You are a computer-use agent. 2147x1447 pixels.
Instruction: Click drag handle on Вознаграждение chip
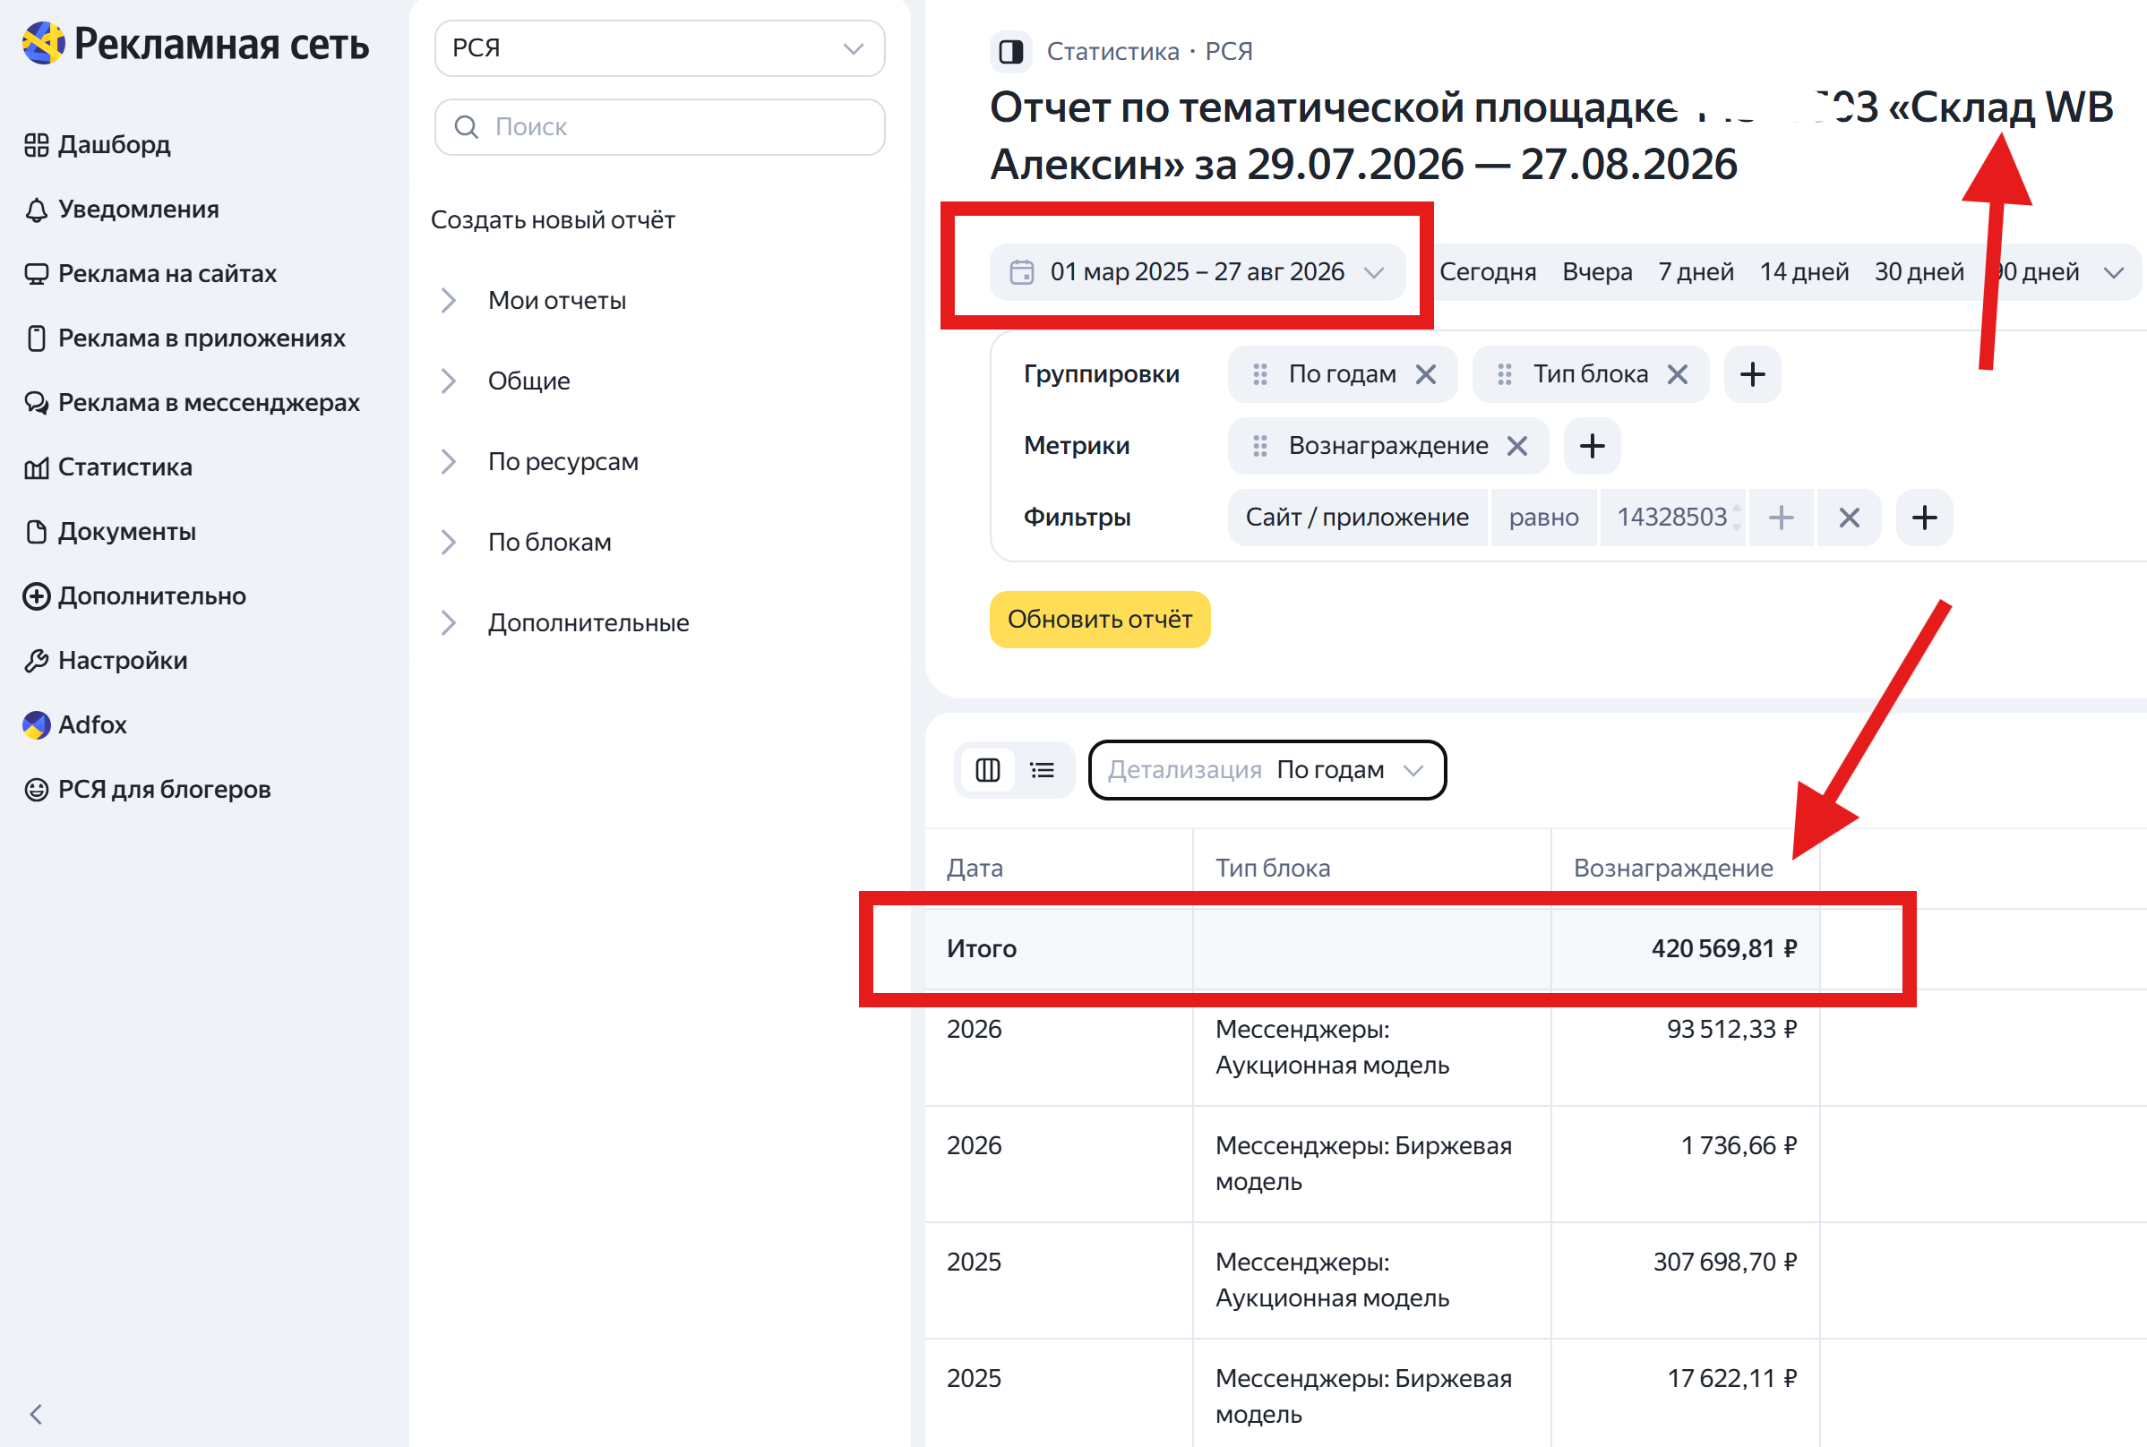pos(1260,447)
